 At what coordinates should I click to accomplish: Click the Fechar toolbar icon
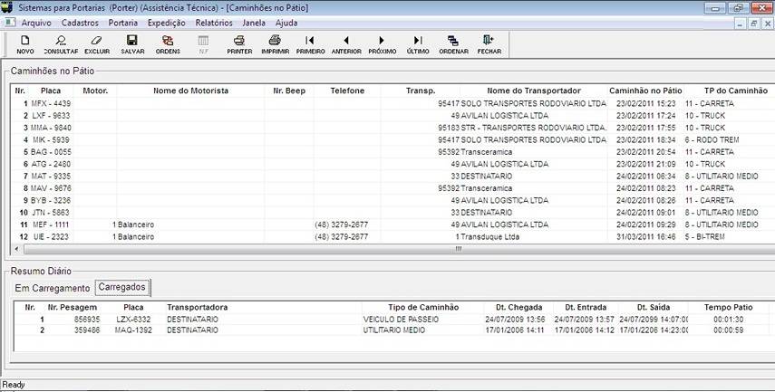pos(489,44)
